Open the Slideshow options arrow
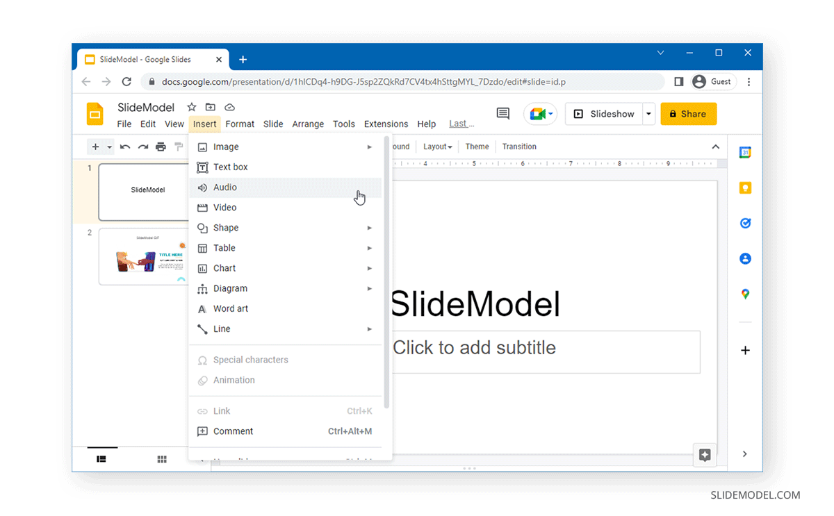834x516 pixels. pyautogui.click(x=648, y=114)
